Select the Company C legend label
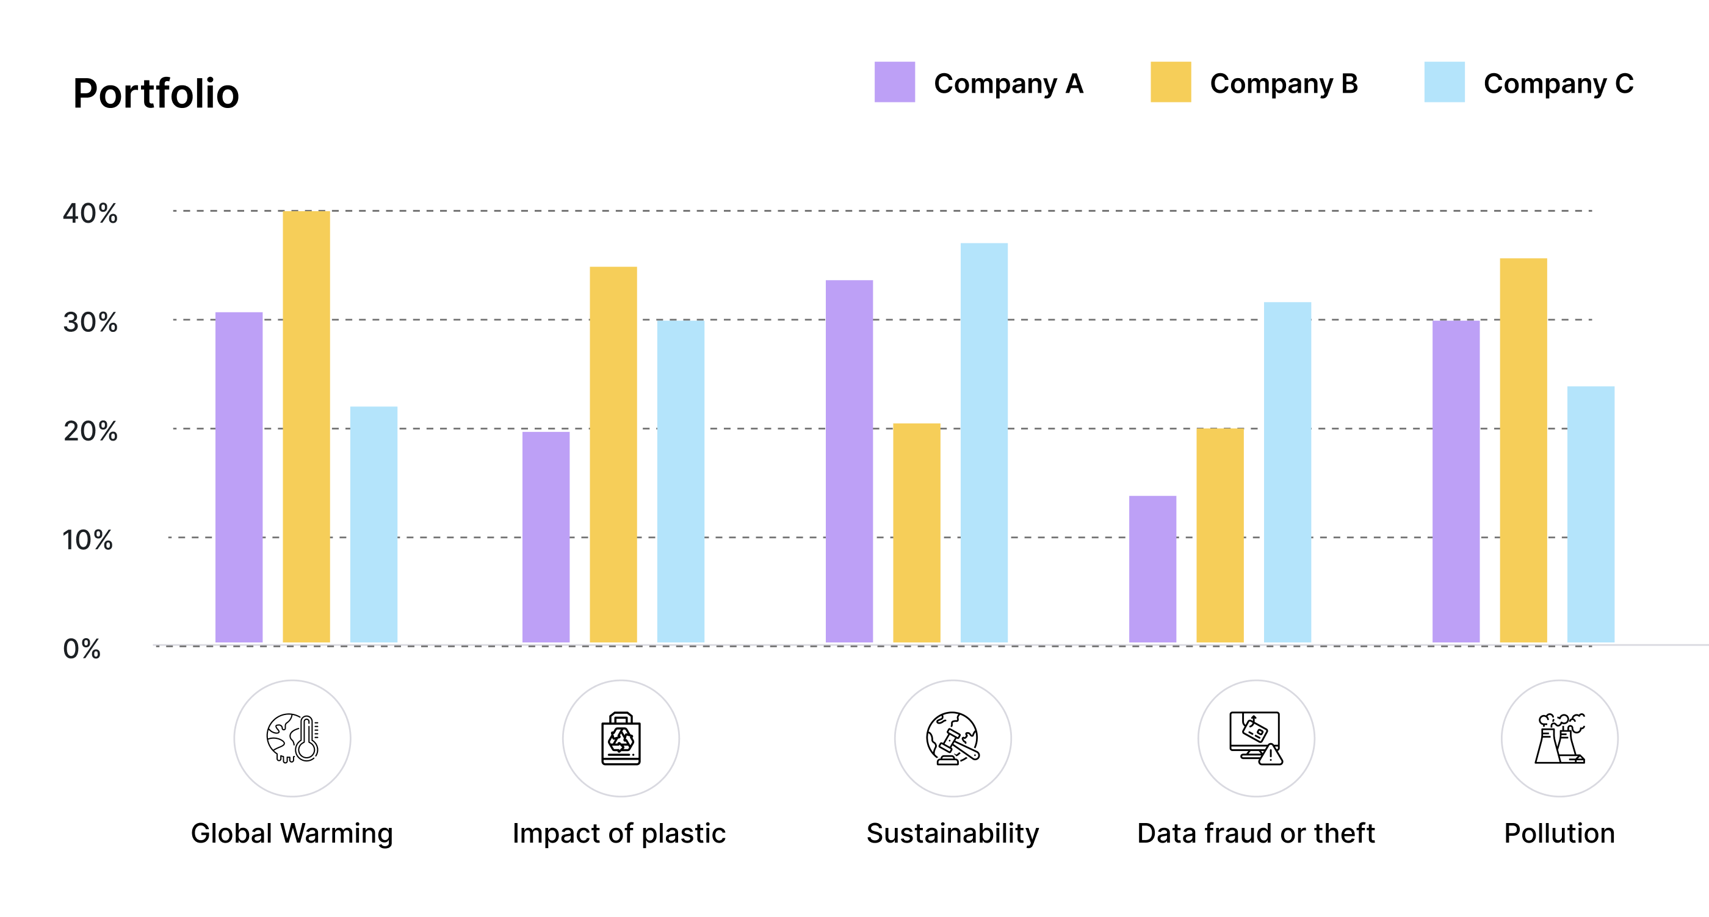The height and width of the screenshot is (917, 1709). (x=1558, y=84)
